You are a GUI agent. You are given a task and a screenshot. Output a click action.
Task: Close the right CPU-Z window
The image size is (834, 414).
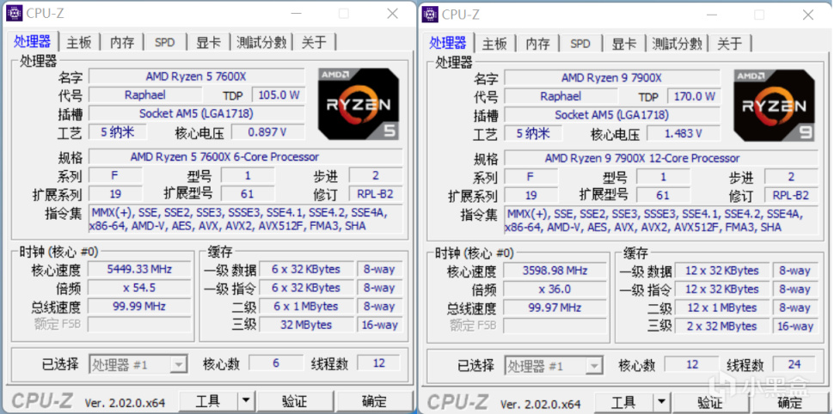tap(808, 15)
